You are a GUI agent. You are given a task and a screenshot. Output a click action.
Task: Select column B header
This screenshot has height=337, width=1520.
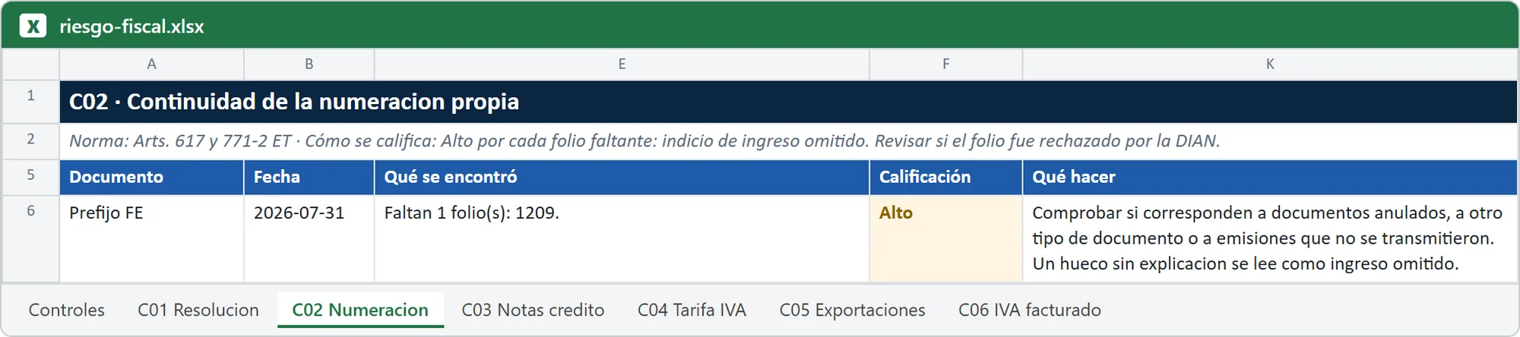tap(309, 65)
